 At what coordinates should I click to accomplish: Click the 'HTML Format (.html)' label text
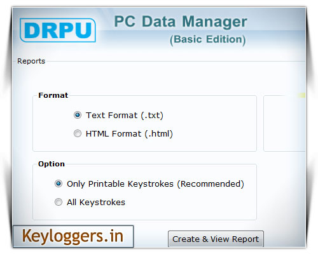(129, 134)
